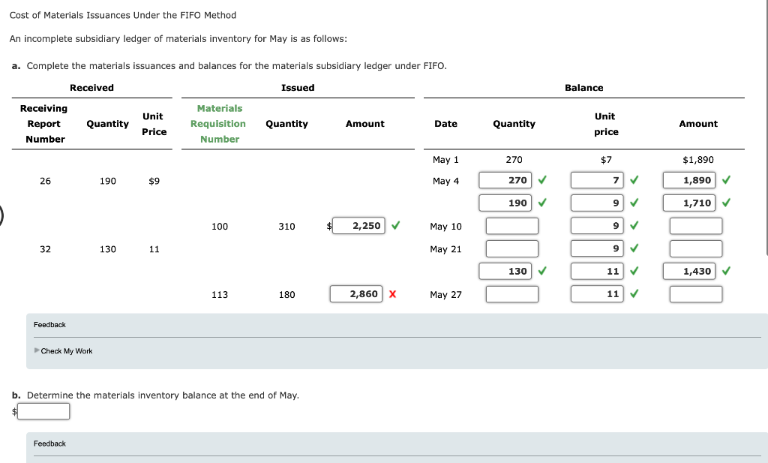Click the checkmark beside the 2,250 issued amount
Screen dimensions: 768x463
coord(396,225)
